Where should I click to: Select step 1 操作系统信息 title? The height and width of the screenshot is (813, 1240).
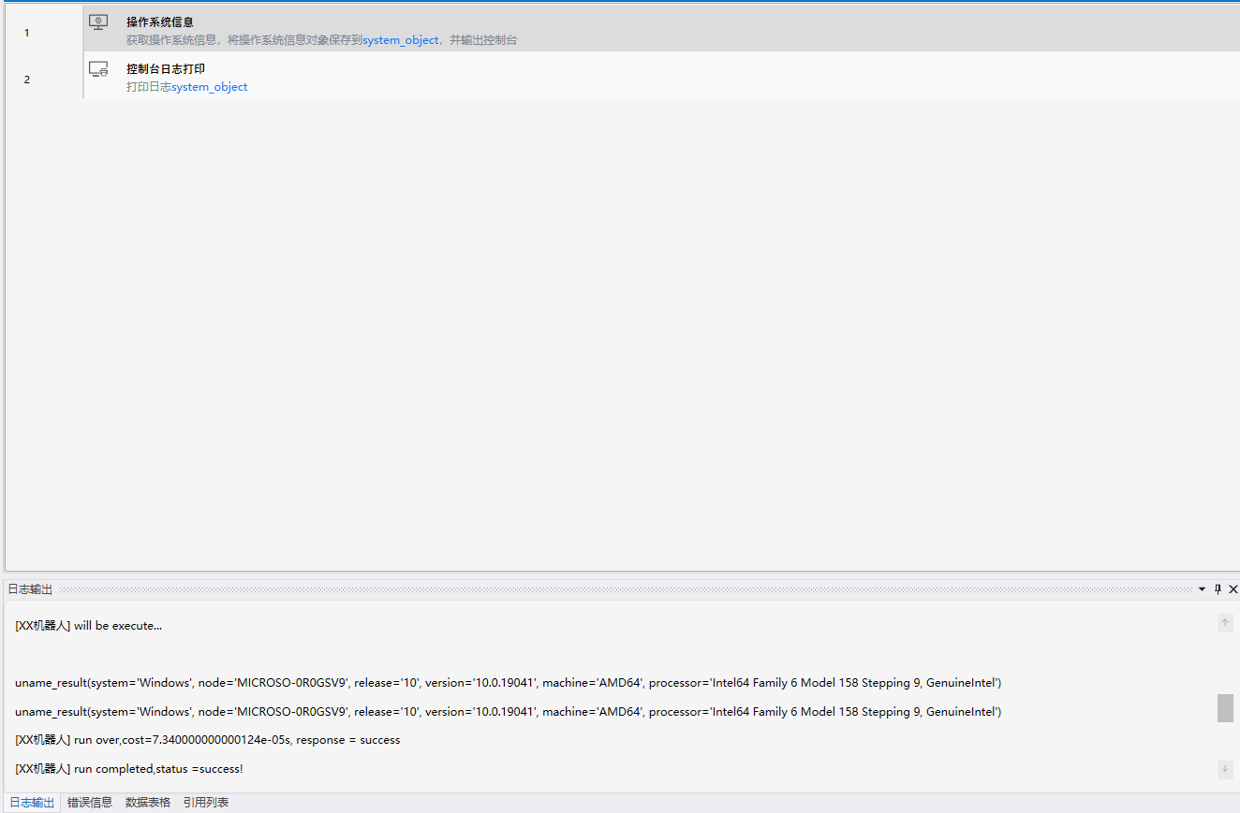click(x=160, y=22)
